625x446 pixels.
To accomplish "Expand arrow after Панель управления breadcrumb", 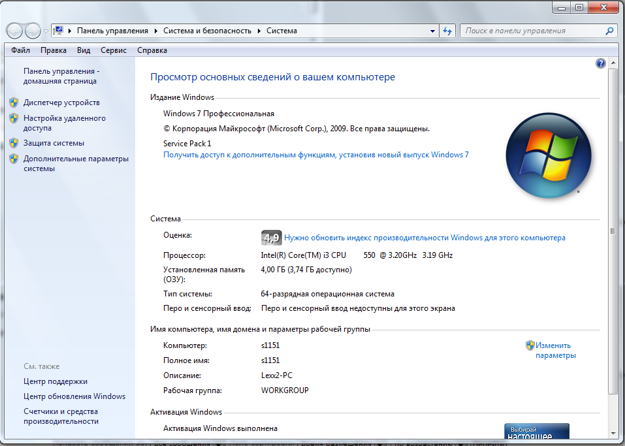I will click(x=155, y=31).
